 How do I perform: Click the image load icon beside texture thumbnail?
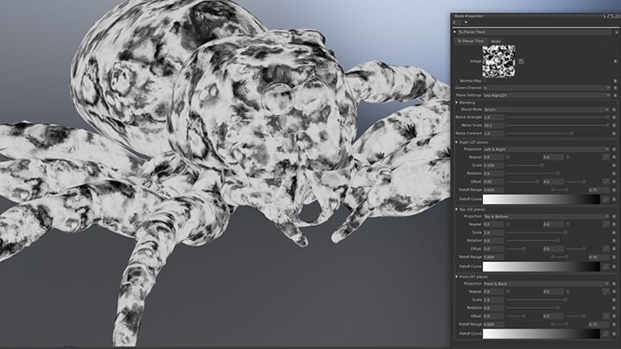521,61
